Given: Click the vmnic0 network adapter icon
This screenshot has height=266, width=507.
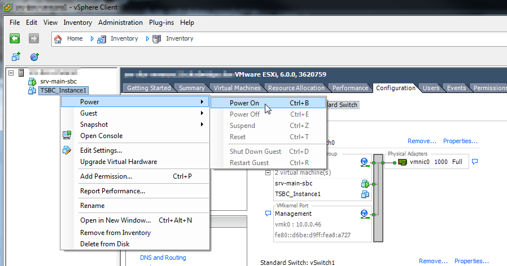Looking at the screenshot, I should pyautogui.click(x=402, y=162).
